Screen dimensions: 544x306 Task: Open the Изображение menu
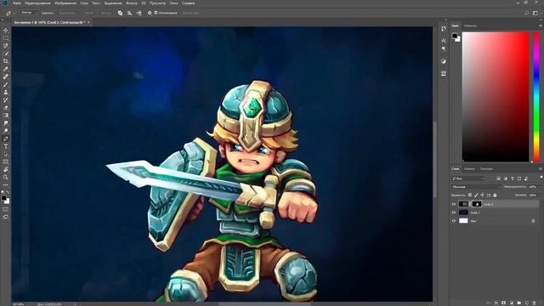(x=65, y=3)
